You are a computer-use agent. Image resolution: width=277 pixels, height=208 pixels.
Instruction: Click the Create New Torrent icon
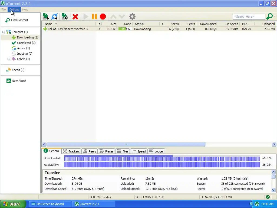[65, 17]
